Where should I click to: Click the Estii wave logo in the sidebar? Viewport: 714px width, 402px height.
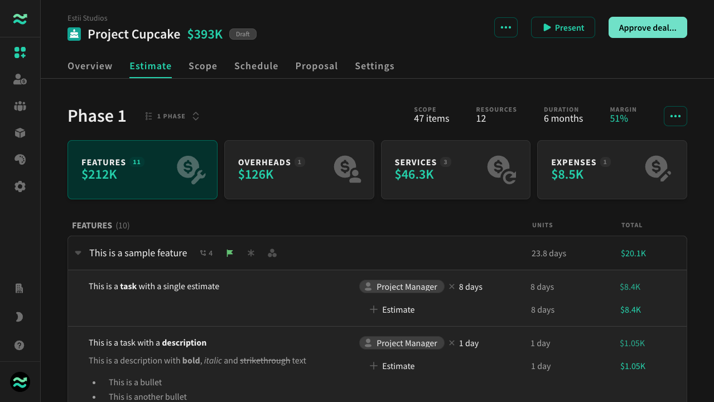20,19
